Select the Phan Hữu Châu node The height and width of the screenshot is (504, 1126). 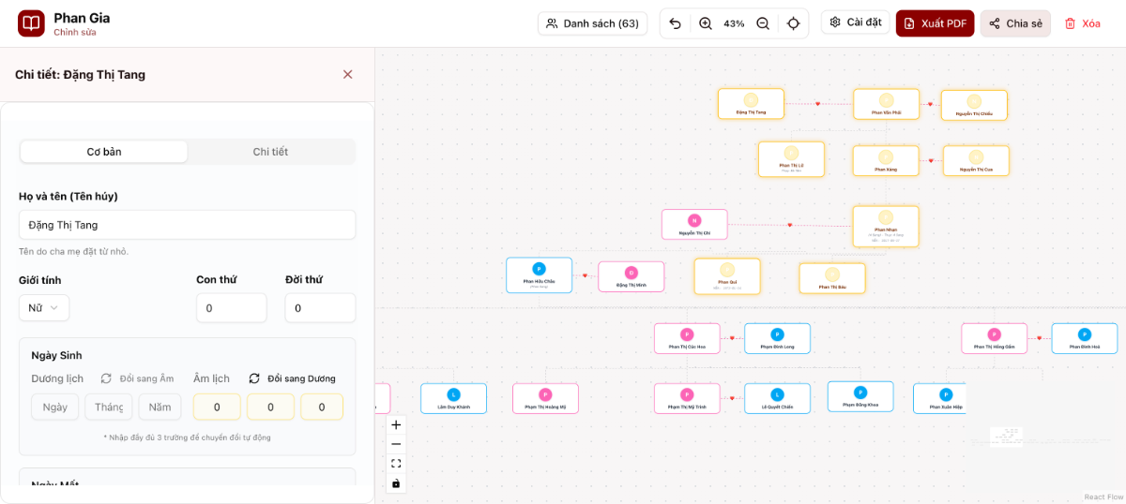[x=539, y=275]
